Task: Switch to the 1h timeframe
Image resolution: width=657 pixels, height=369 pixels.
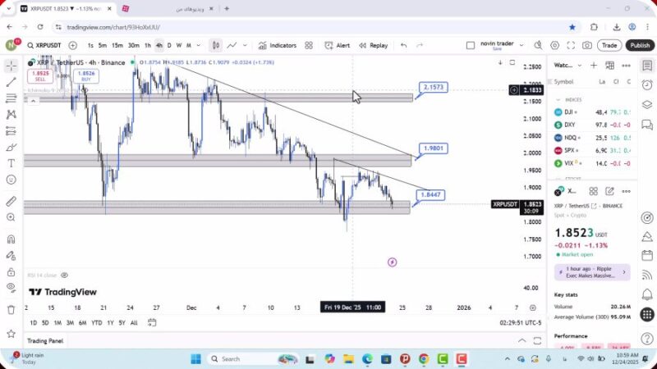Action: point(148,46)
